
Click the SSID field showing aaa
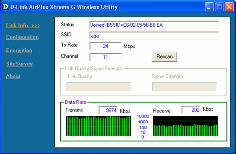point(154,36)
